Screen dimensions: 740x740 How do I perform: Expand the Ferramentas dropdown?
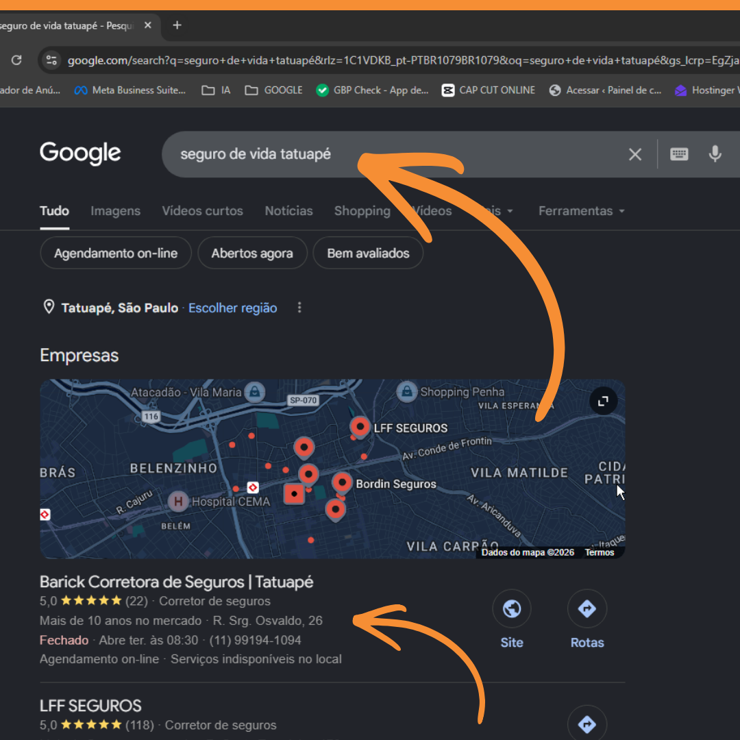(582, 211)
